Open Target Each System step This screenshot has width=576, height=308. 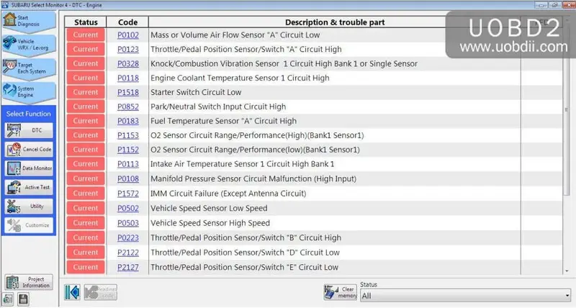[x=29, y=68]
